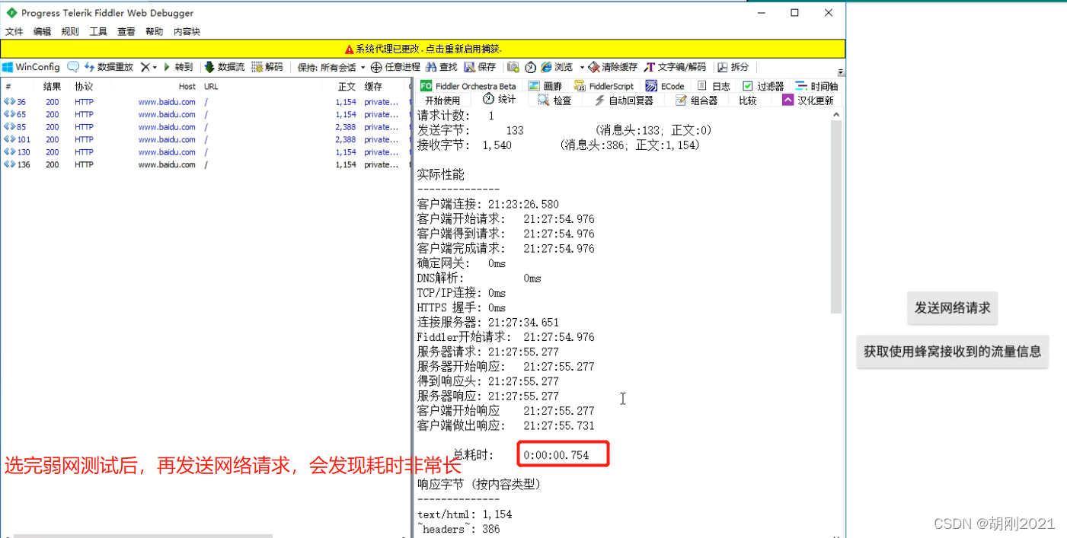The image size is (1067, 538).
Task: Click the camera screenshot icon
Action: 513,67
